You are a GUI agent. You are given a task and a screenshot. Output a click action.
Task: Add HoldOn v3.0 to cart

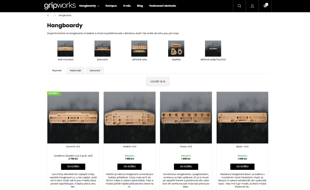129,166
